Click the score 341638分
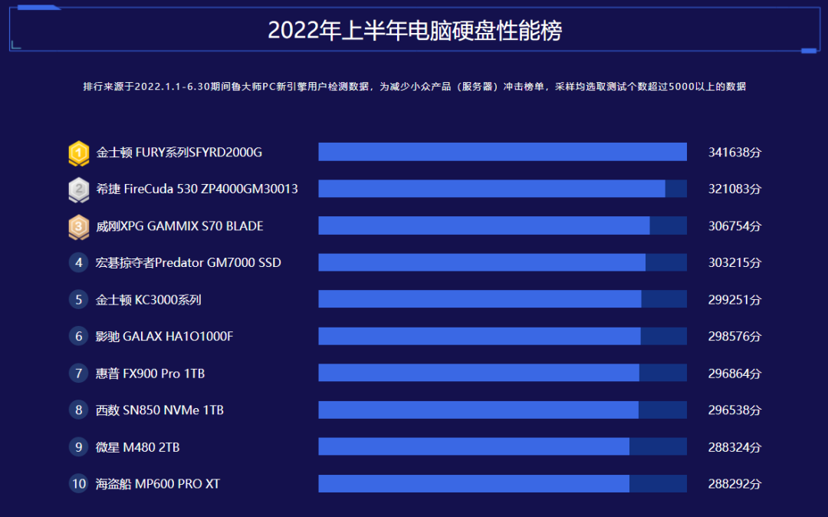 coord(734,153)
